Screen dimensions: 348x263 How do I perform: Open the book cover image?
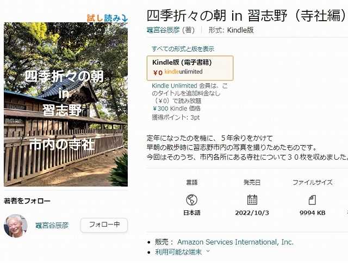coord(66,104)
